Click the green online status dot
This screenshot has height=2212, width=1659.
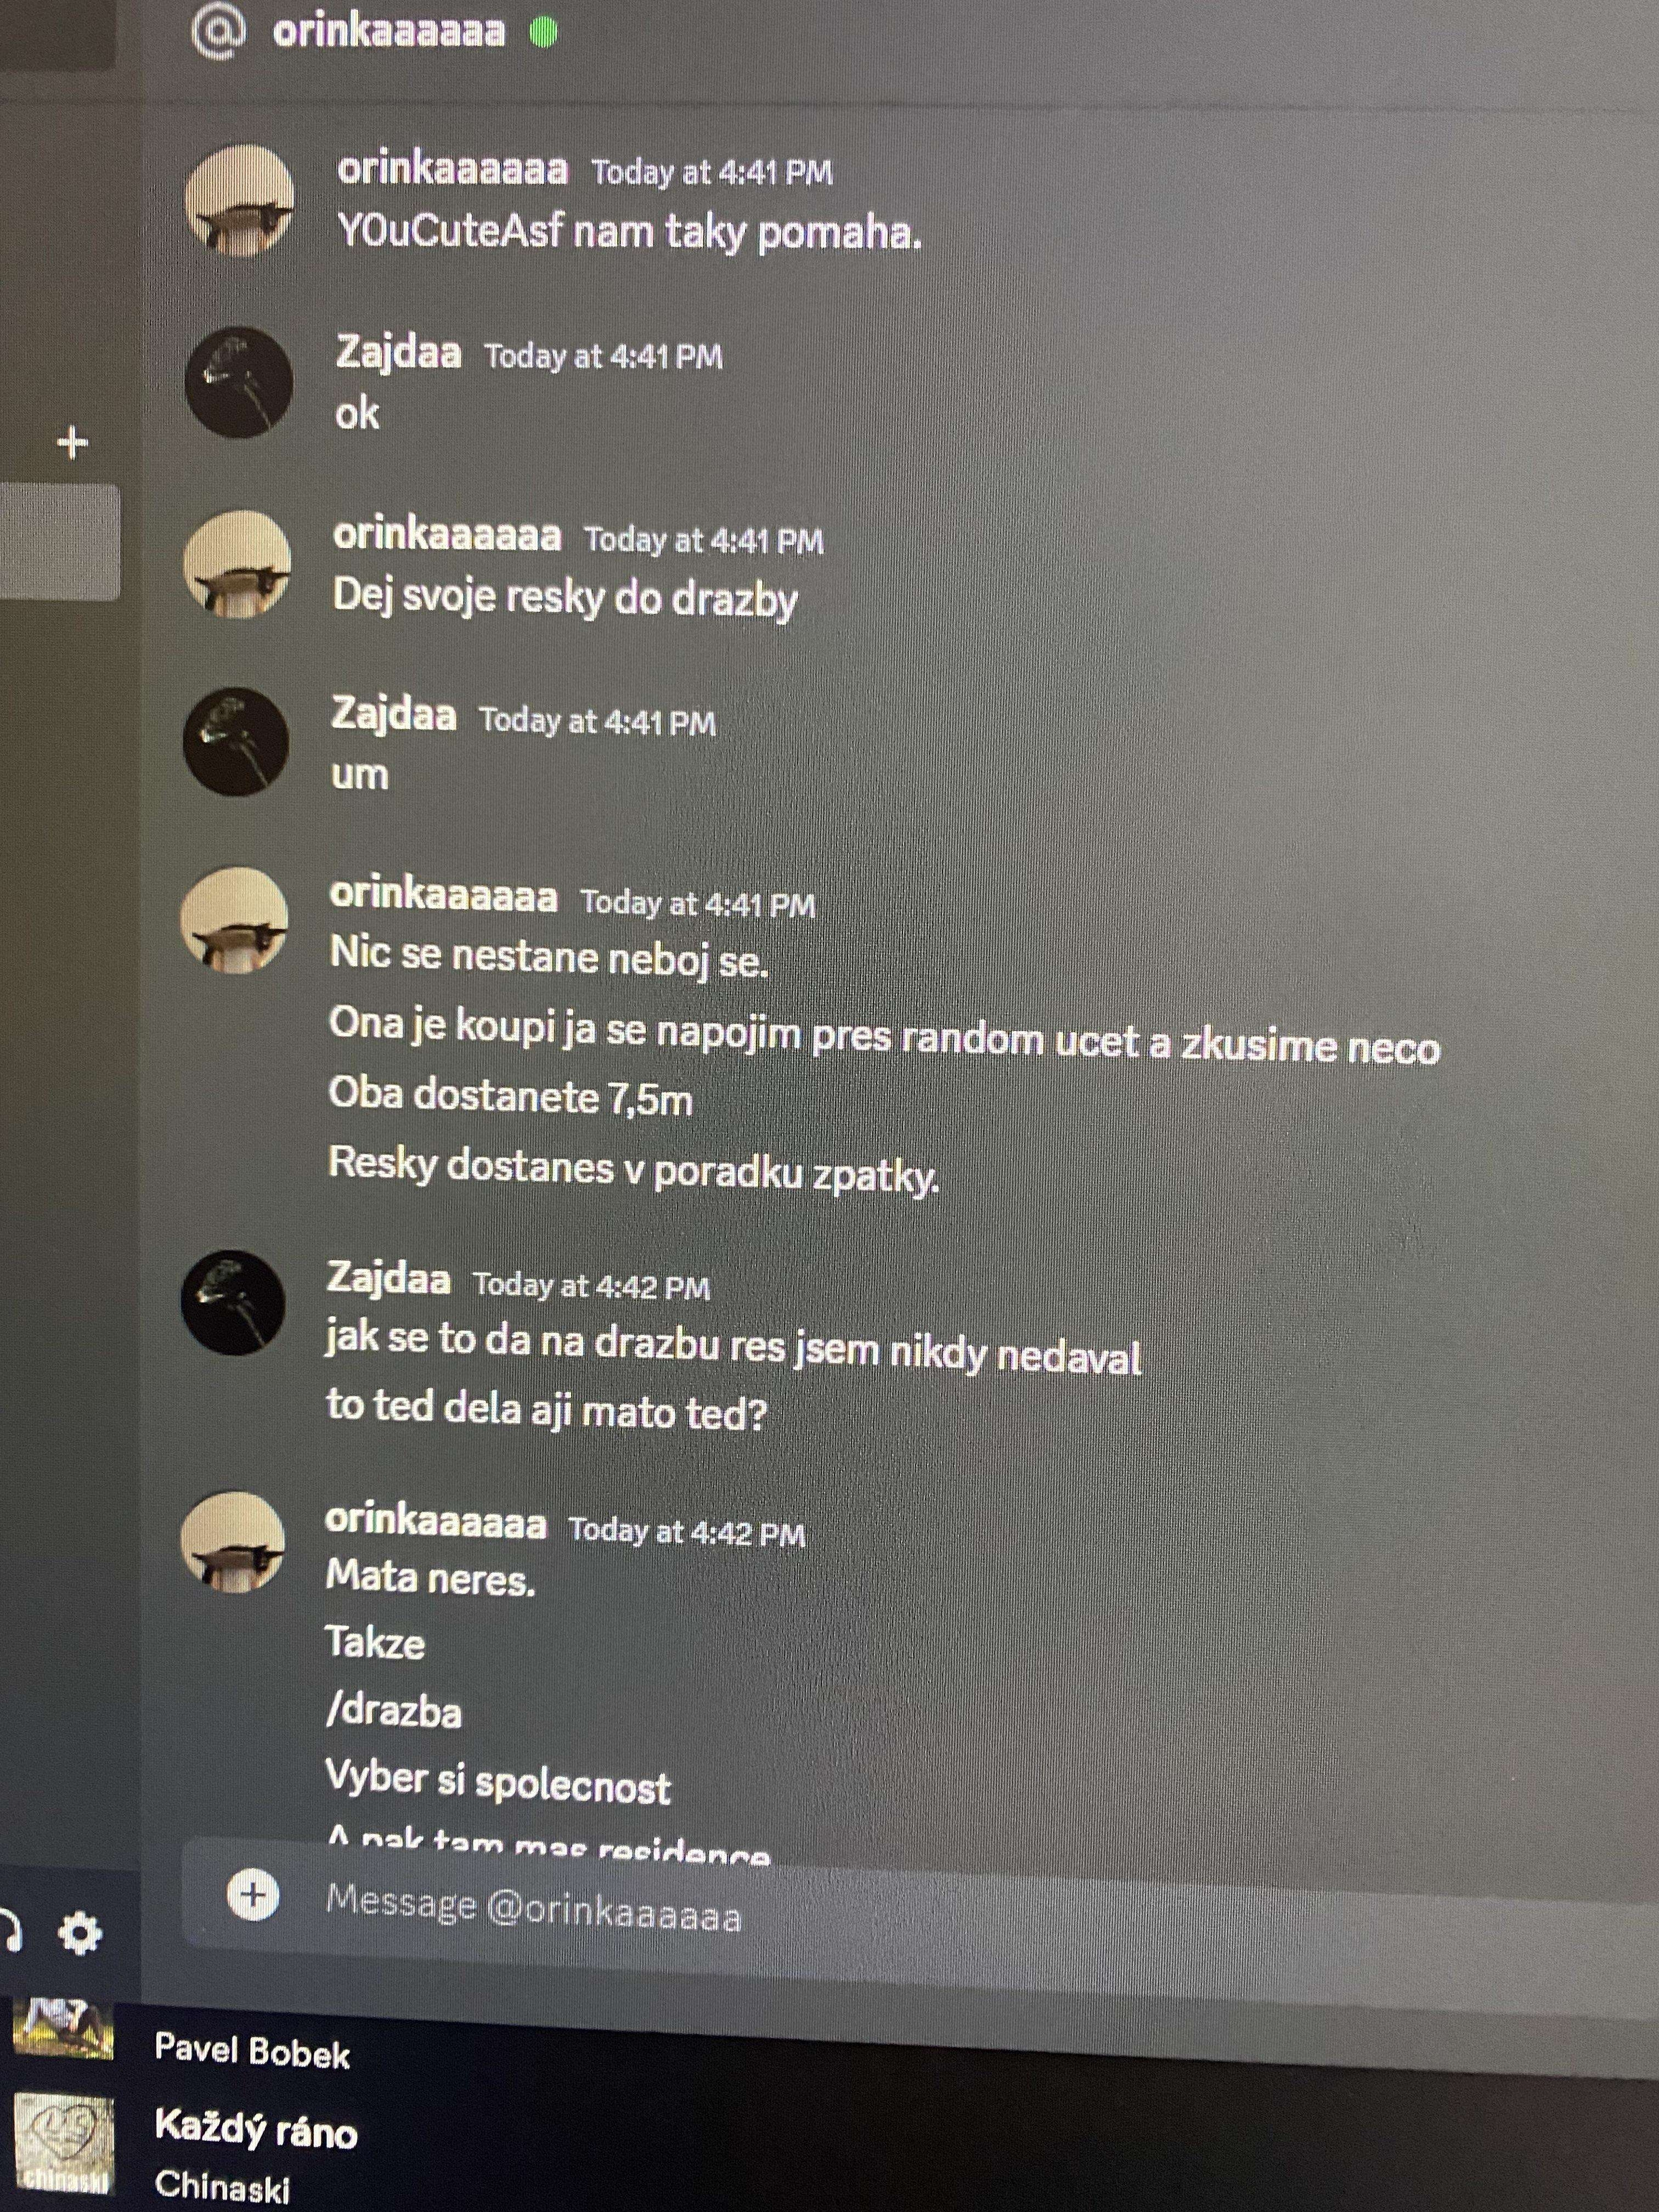coord(543,32)
